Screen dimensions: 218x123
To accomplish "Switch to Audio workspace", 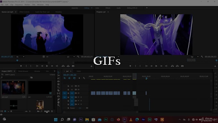I will point(119,8).
